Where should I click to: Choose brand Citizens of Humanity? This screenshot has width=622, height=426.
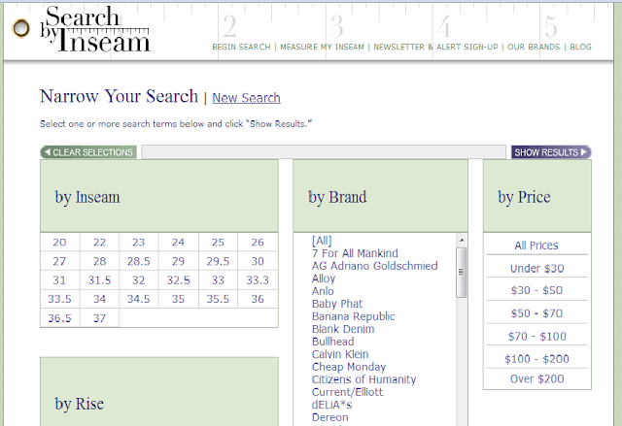[363, 379]
